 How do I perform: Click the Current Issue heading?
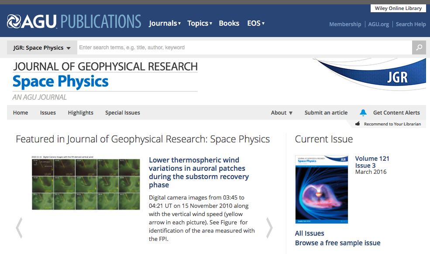[x=324, y=139]
